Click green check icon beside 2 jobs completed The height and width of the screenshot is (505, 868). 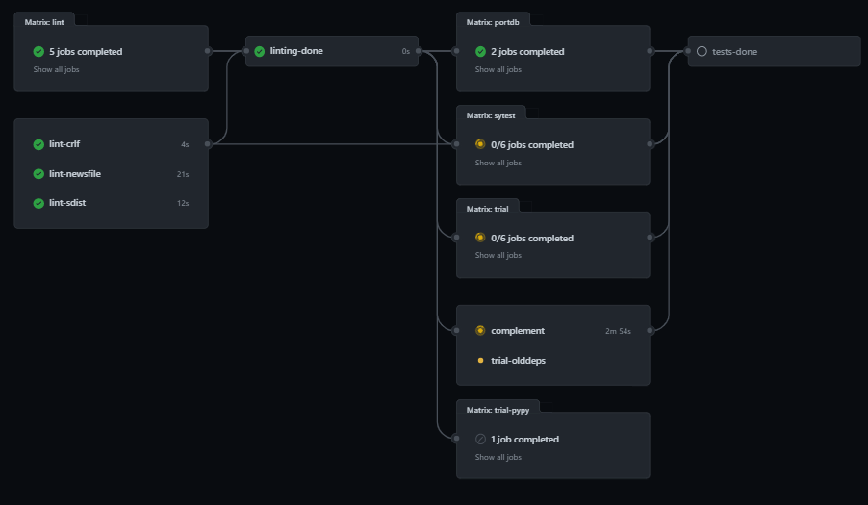click(x=480, y=51)
